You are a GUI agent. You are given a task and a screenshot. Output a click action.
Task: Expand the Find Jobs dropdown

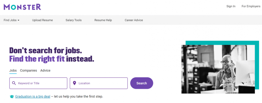pos(12,20)
